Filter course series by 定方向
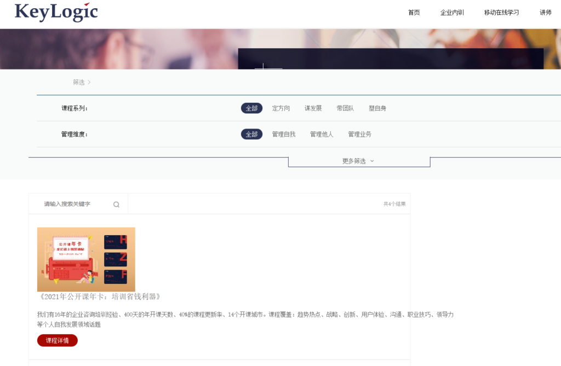Screen dimensions: 561x366 point(281,108)
